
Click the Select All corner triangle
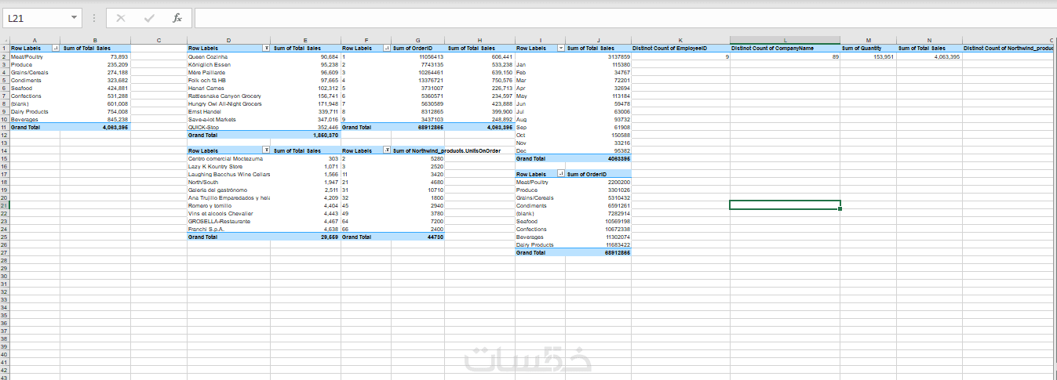pos(5,40)
